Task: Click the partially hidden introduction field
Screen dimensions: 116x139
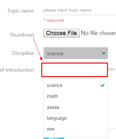Action: pos(112,69)
